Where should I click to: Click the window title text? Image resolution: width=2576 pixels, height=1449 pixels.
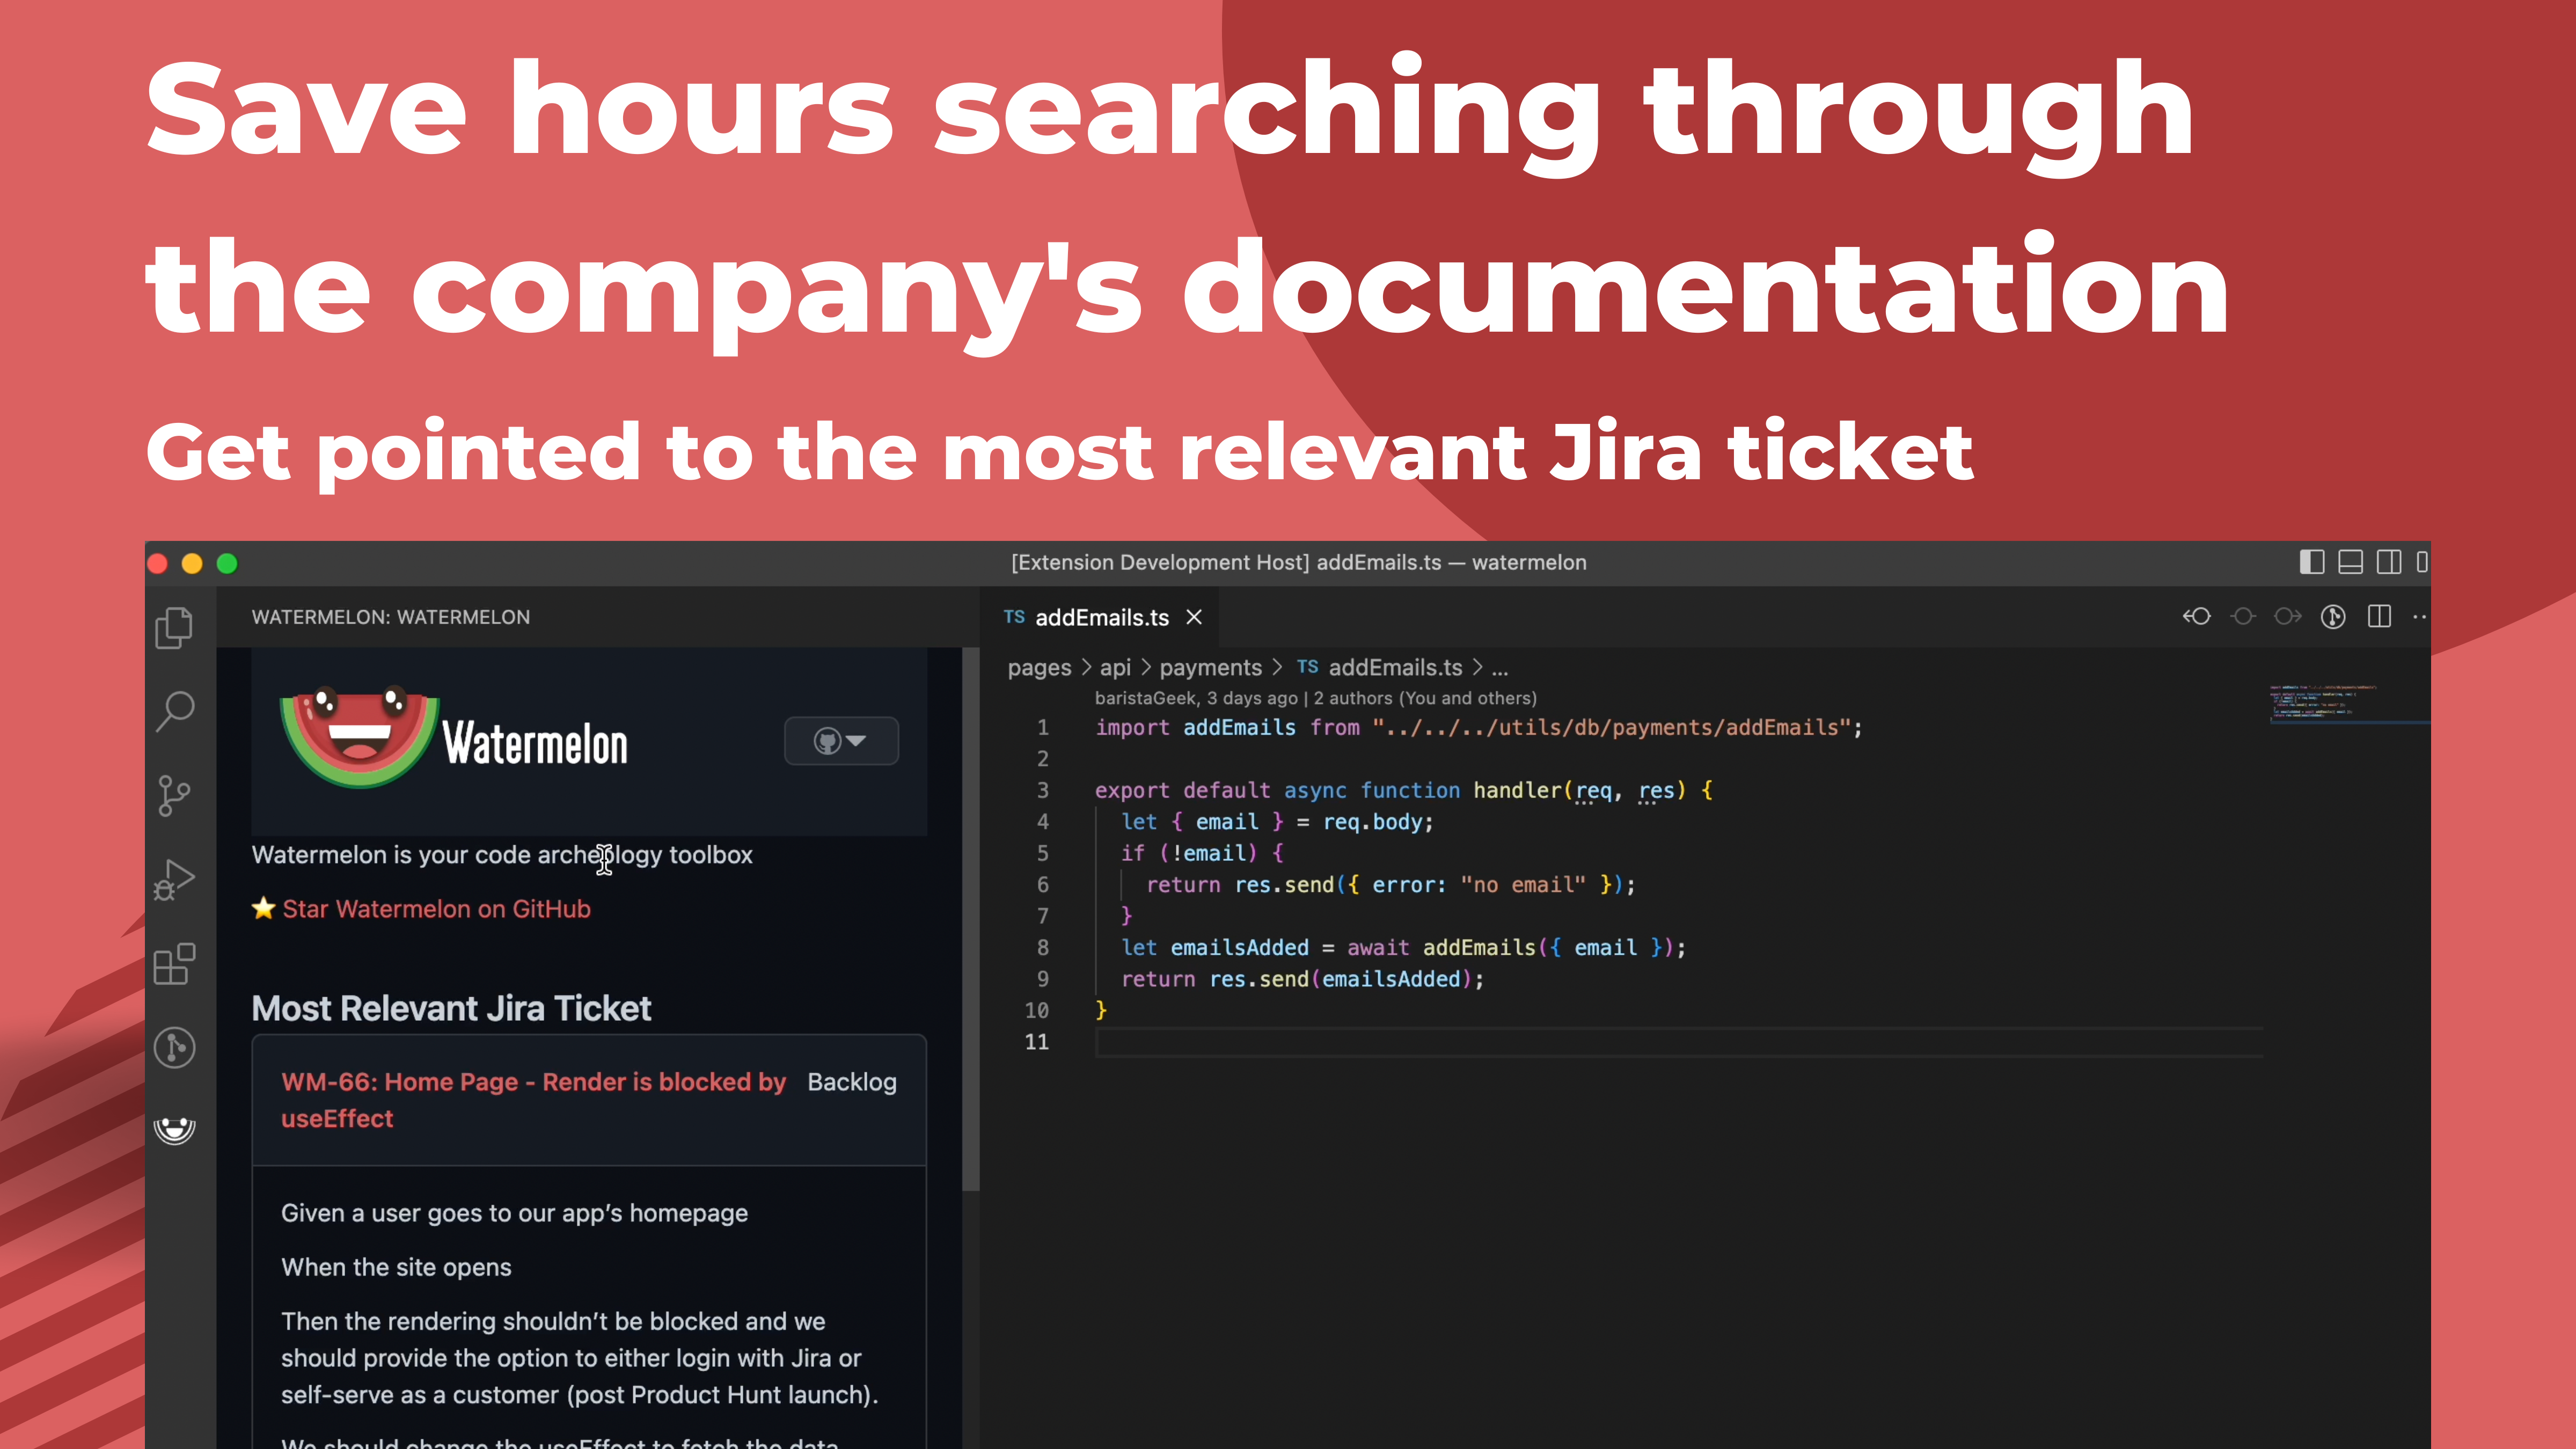coord(1298,562)
